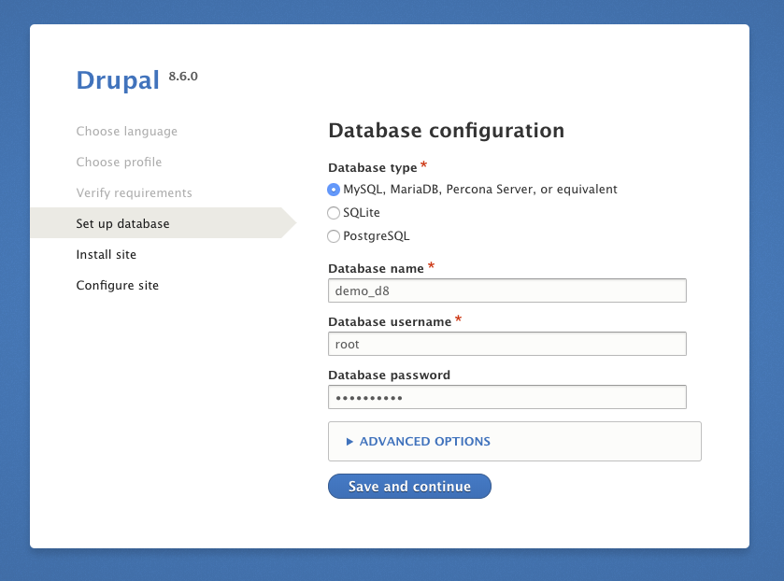Screen dimensions: 784x581
Task: Focus the Database username field with root
Action: 507,344
